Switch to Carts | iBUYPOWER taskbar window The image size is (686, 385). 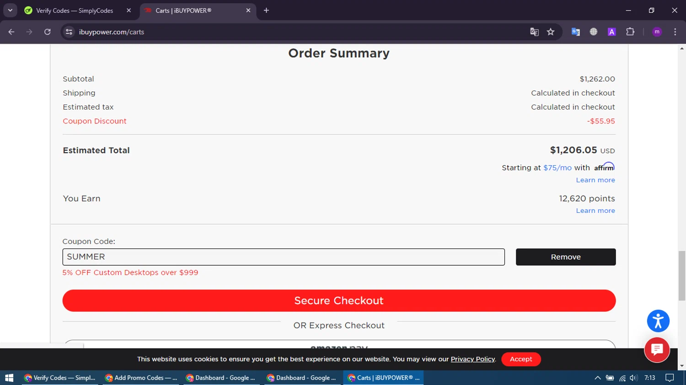pyautogui.click(x=383, y=378)
